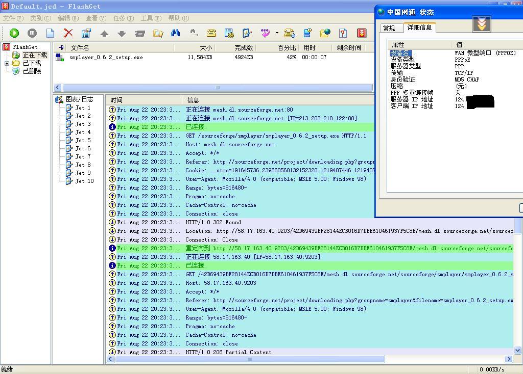Click the log pane scroll down arrow
Viewport: 523px width, 374px height.
pos(517,350)
